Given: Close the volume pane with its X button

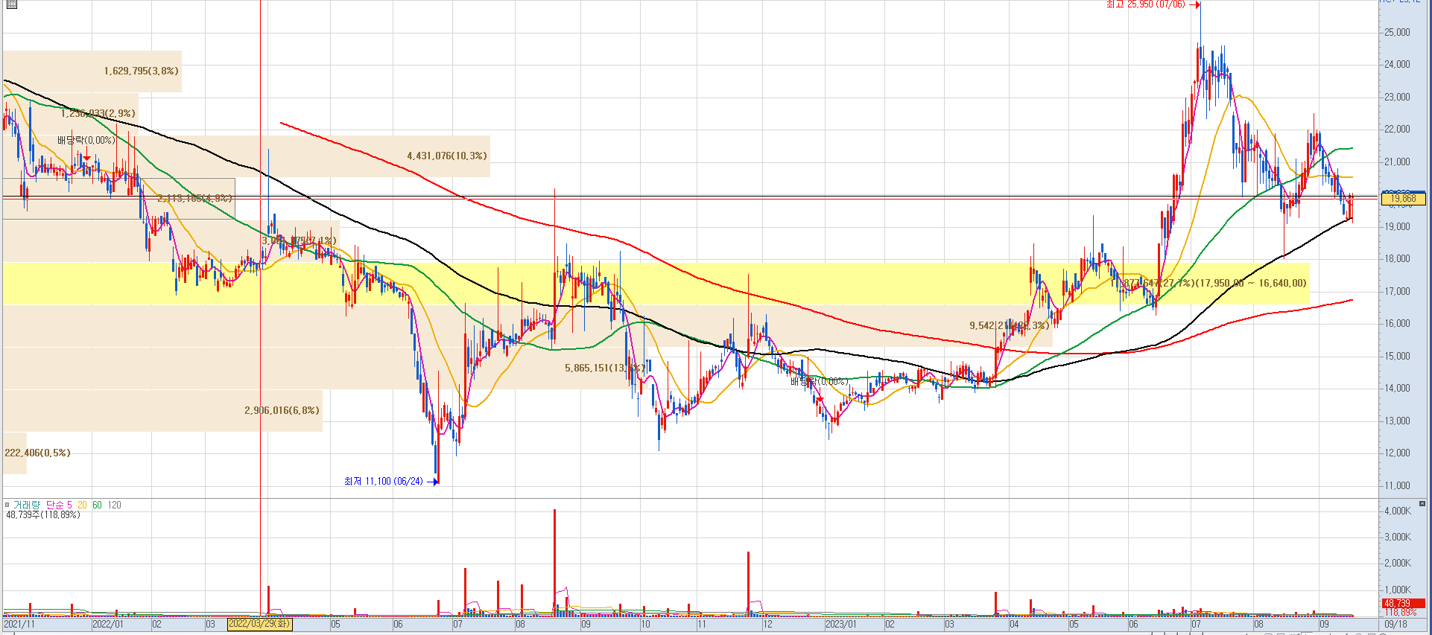Looking at the screenshot, I should pos(1422,504).
